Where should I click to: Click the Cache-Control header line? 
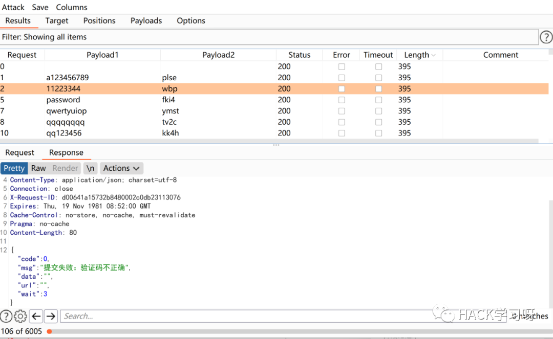pyautogui.click(x=102, y=215)
